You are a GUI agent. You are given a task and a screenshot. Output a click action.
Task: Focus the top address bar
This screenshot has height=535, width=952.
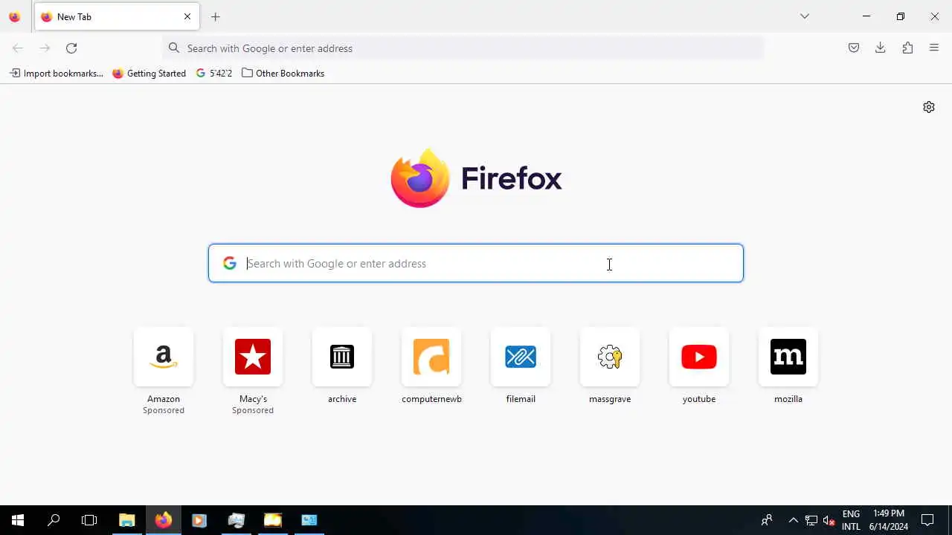(463, 48)
